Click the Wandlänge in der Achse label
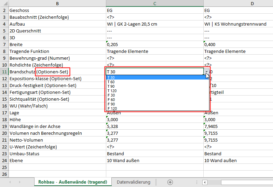Viewport: 273px width, 187px height. [57, 127]
